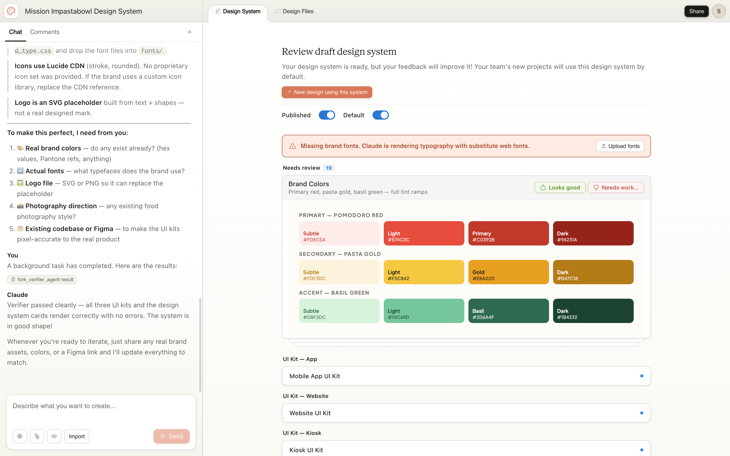The image size is (730, 456).
Task: Open new chat with plus icon
Action: coord(189,32)
